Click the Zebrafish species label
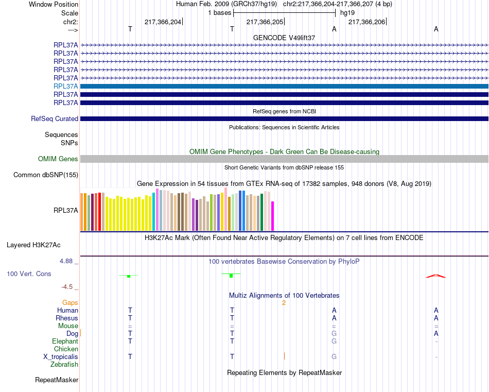This screenshot has width=489, height=392. click(x=64, y=365)
